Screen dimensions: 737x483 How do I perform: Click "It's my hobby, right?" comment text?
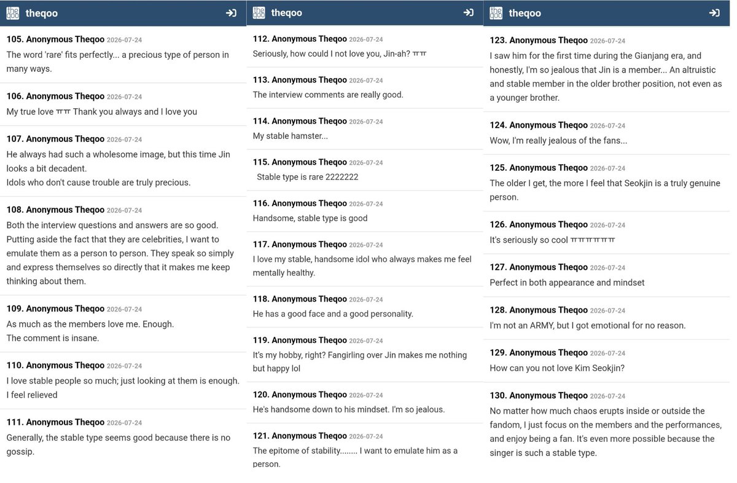point(360,362)
